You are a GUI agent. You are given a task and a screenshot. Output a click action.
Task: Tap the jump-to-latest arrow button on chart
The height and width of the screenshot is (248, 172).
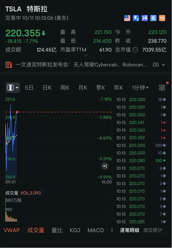pyautogui.click(x=105, y=166)
